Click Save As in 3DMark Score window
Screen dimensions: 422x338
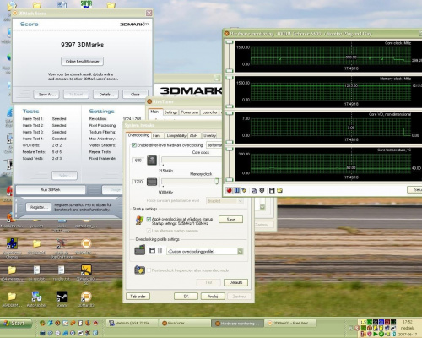[46, 95]
